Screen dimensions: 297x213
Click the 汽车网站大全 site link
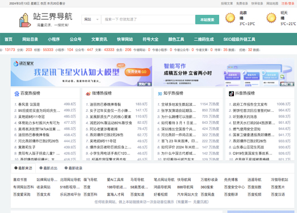(187, 195)
